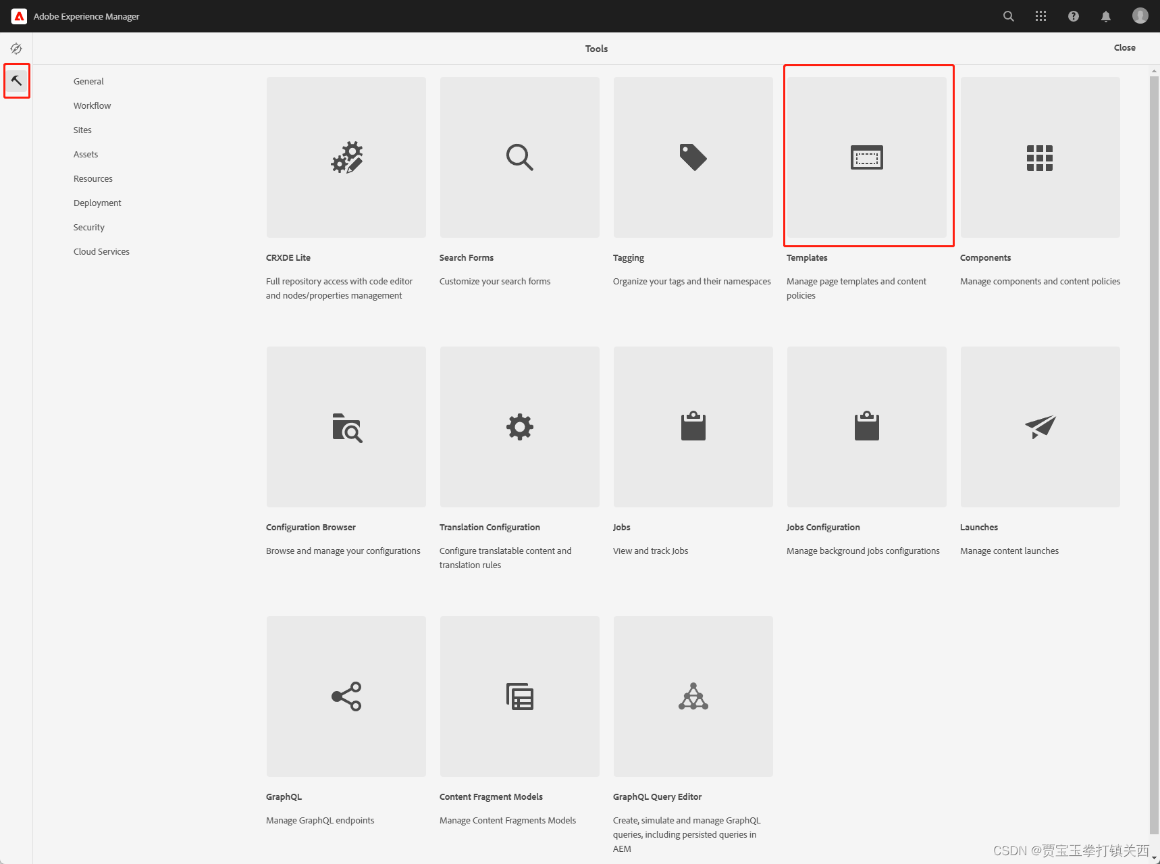Click the scrollbar up arrow
Image resolution: width=1160 pixels, height=864 pixels.
click(x=1154, y=70)
